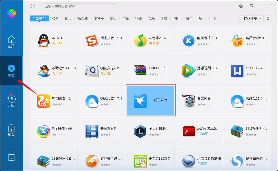Click the 2345好压 icon beside Adobe Flash
Image resolution: width=278 pixels, height=171 pixels.
pyautogui.click(x=237, y=131)
